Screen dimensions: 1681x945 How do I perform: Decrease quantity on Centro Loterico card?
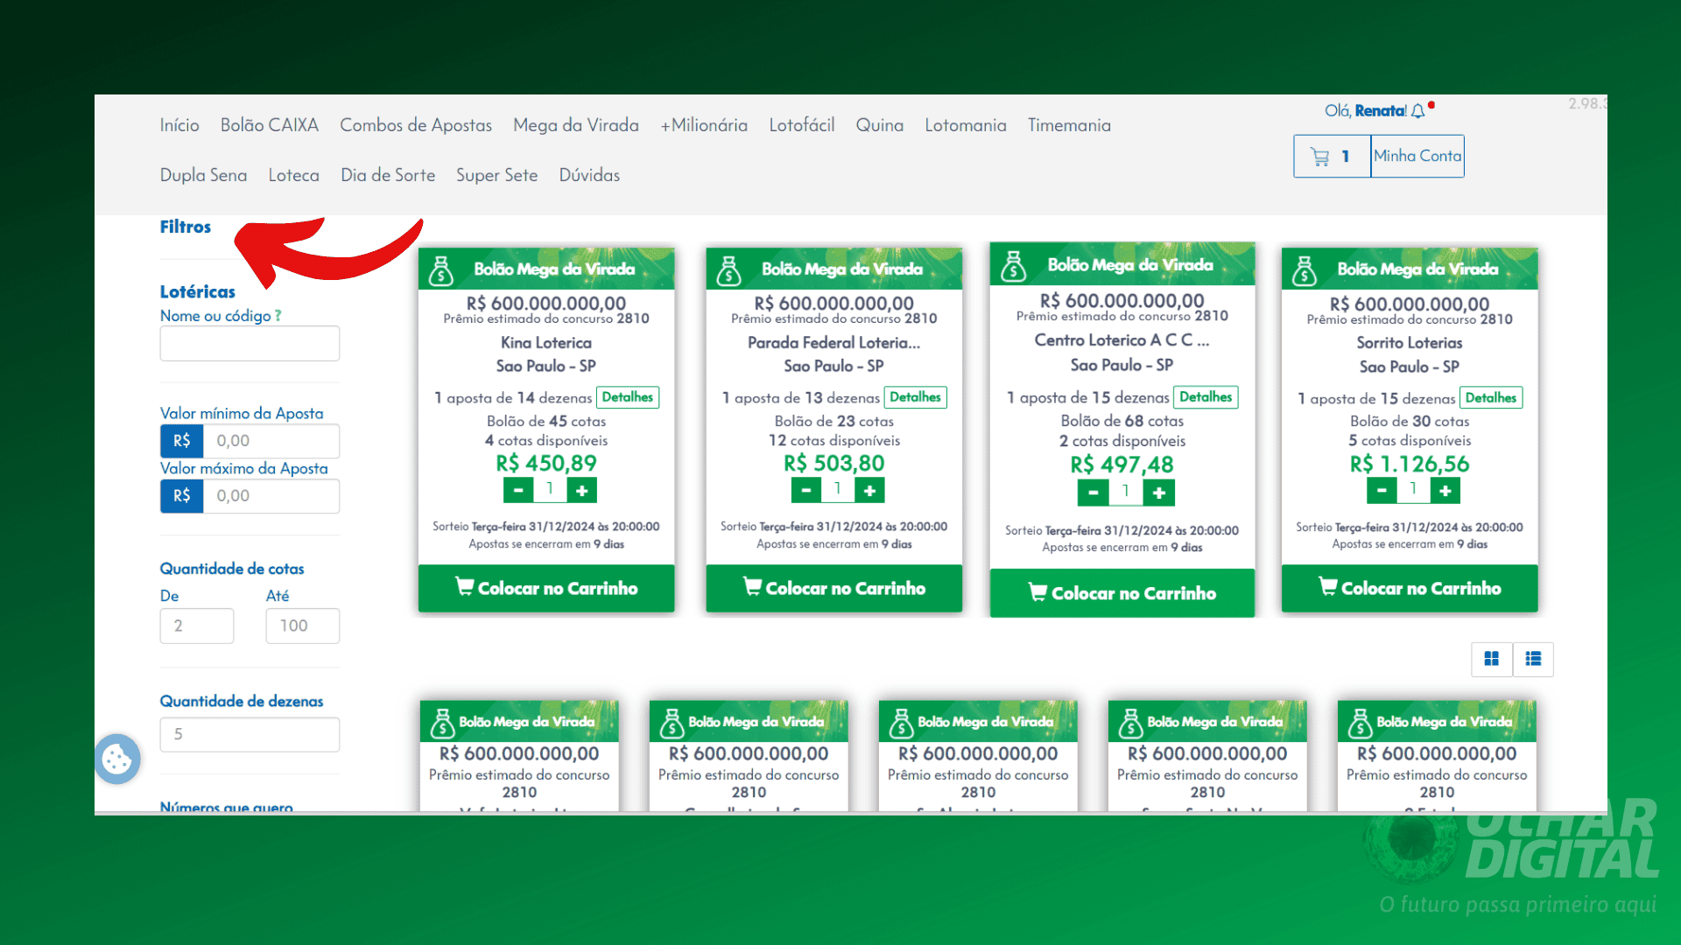point(1093,493)
